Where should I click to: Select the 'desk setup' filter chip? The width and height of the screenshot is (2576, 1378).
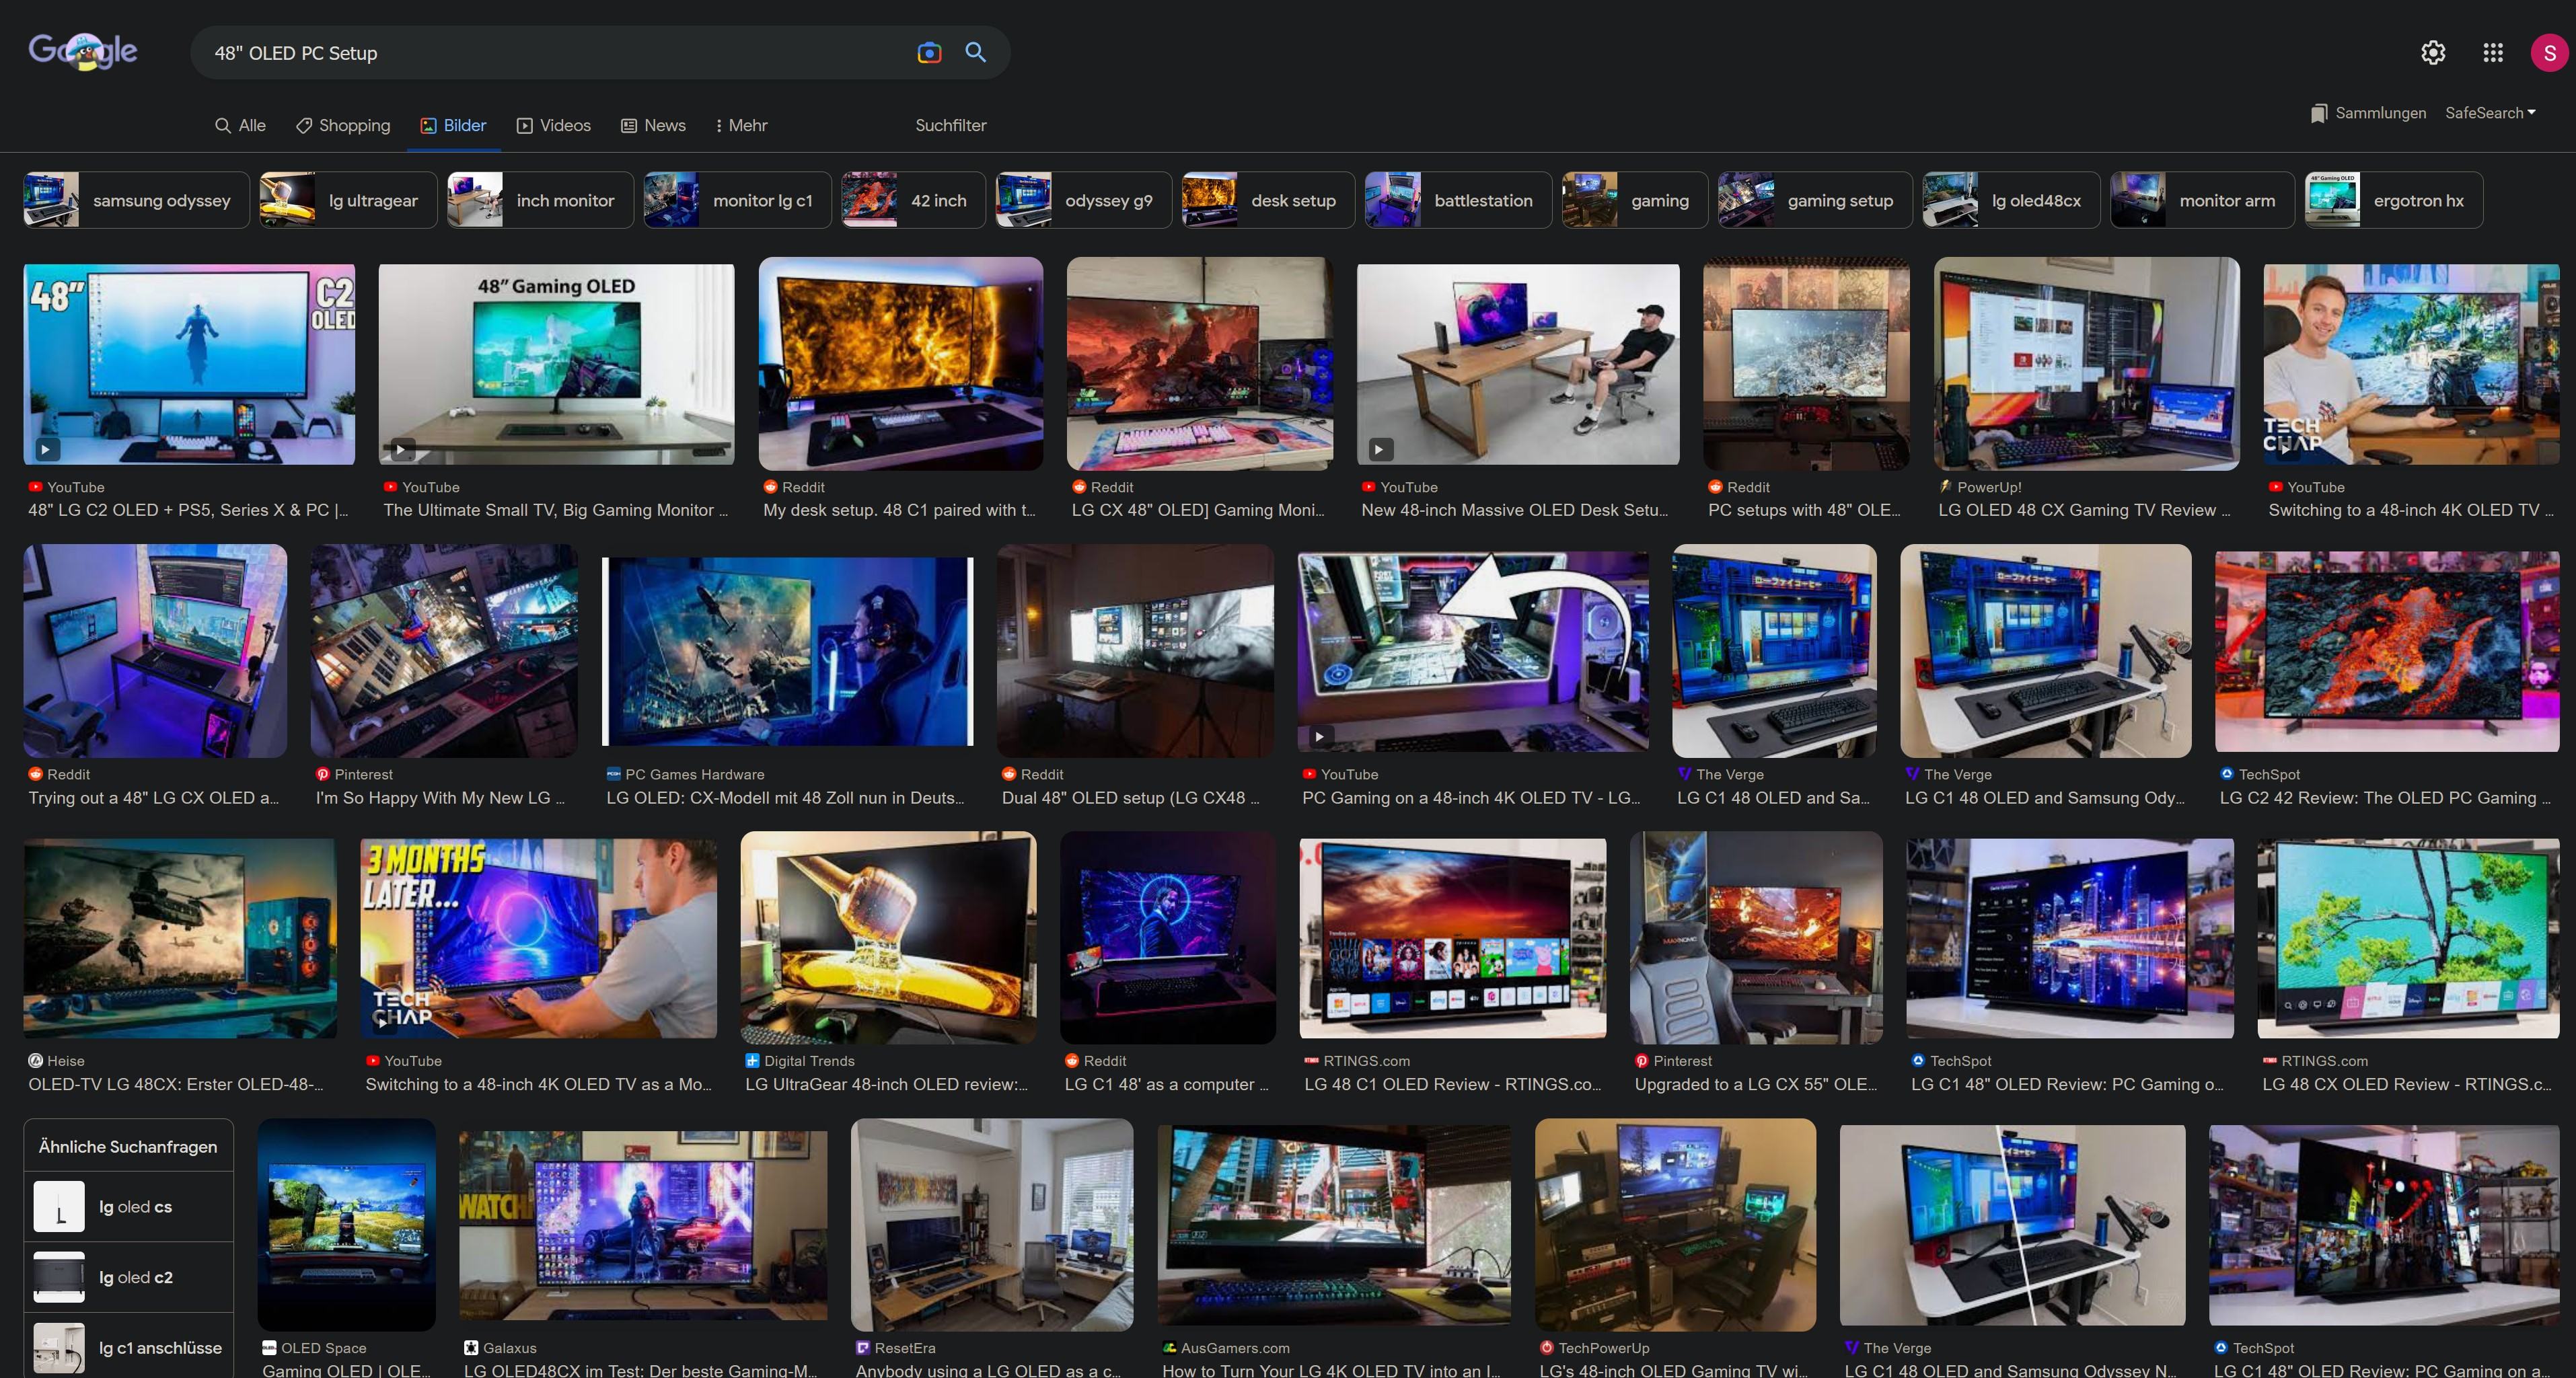pos(1268,200)
